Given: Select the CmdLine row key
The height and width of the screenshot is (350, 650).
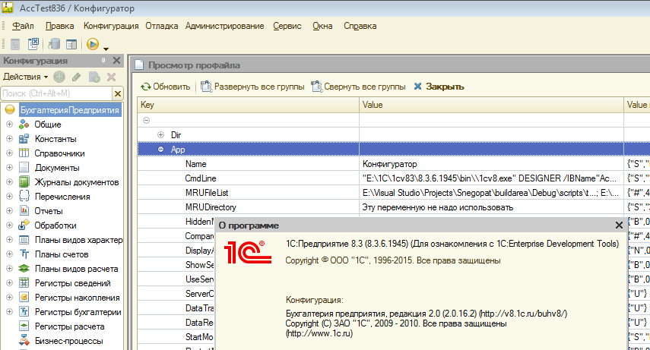Looking at the screenshot, I should pyautogui.click(x=201, y=178).
